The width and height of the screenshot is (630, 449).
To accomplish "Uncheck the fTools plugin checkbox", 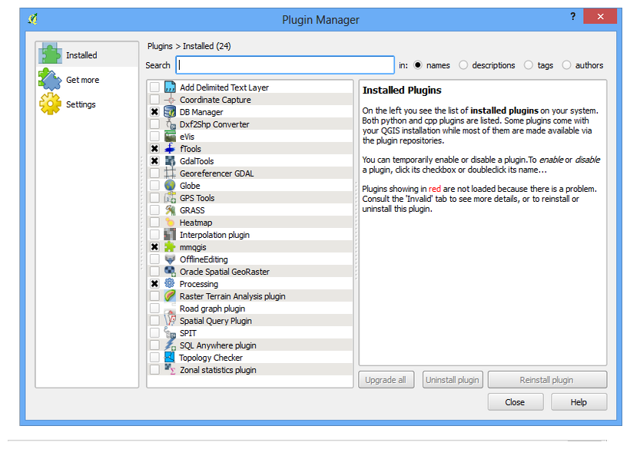I will click(x=154, y=149).
